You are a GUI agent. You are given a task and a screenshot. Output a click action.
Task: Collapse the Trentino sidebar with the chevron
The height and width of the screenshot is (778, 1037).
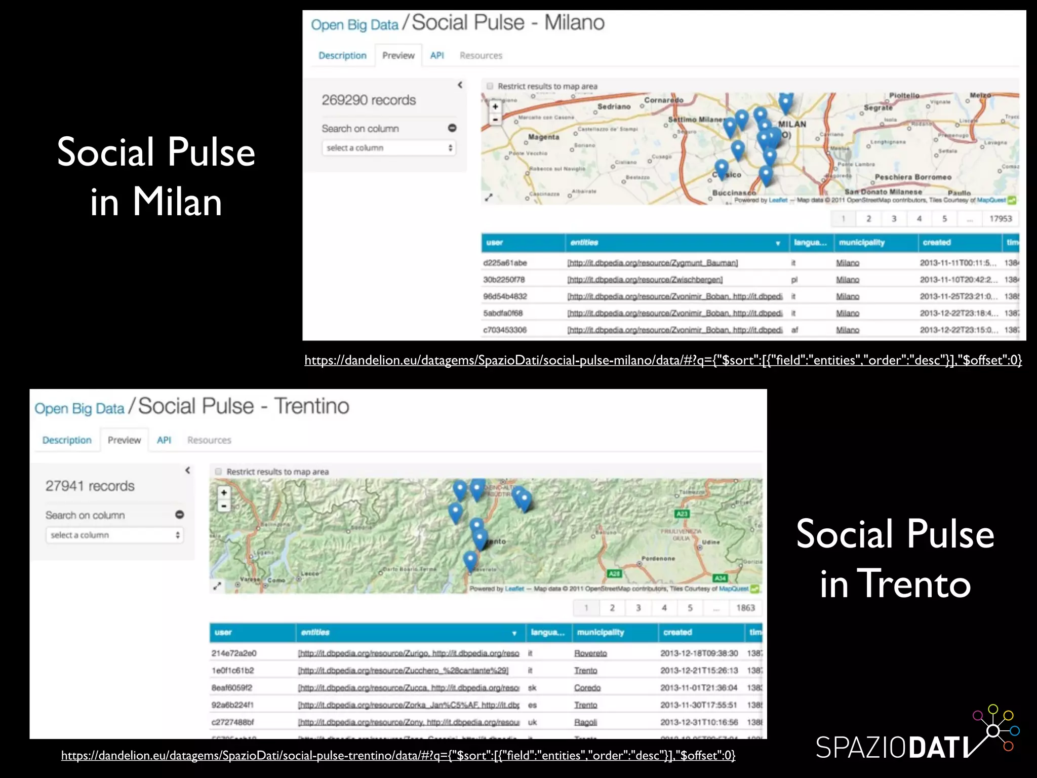(x=187, y=470)
